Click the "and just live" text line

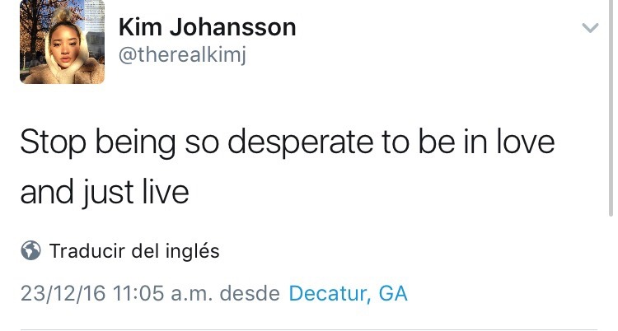pyautogui.click(x=104, y=192)
